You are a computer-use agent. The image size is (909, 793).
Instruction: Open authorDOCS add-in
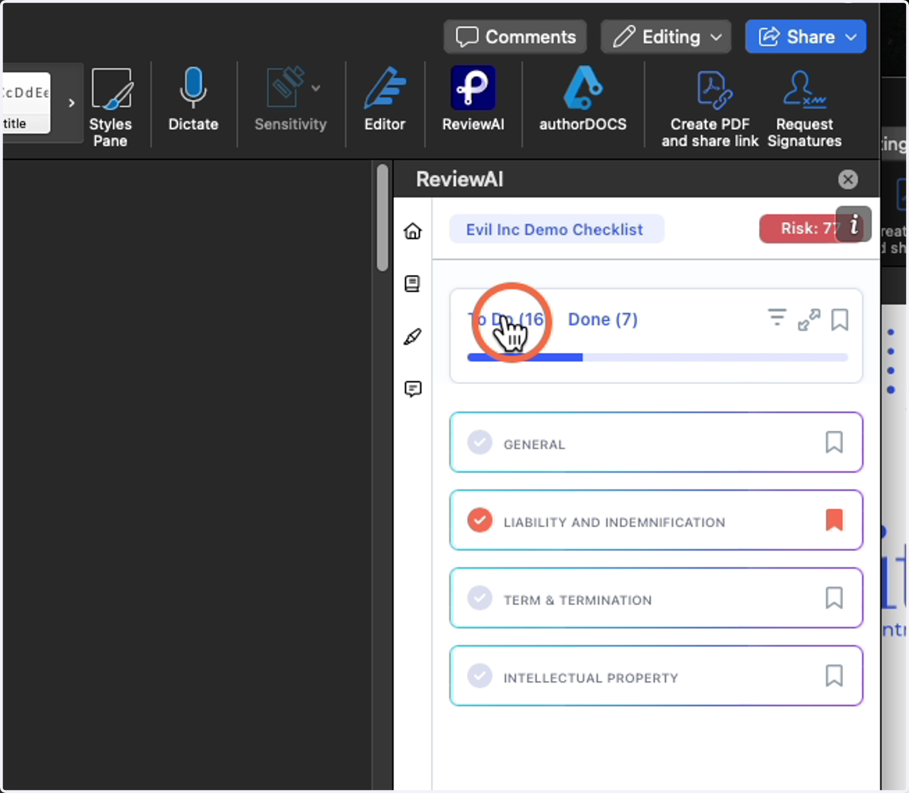click(583, 99)
